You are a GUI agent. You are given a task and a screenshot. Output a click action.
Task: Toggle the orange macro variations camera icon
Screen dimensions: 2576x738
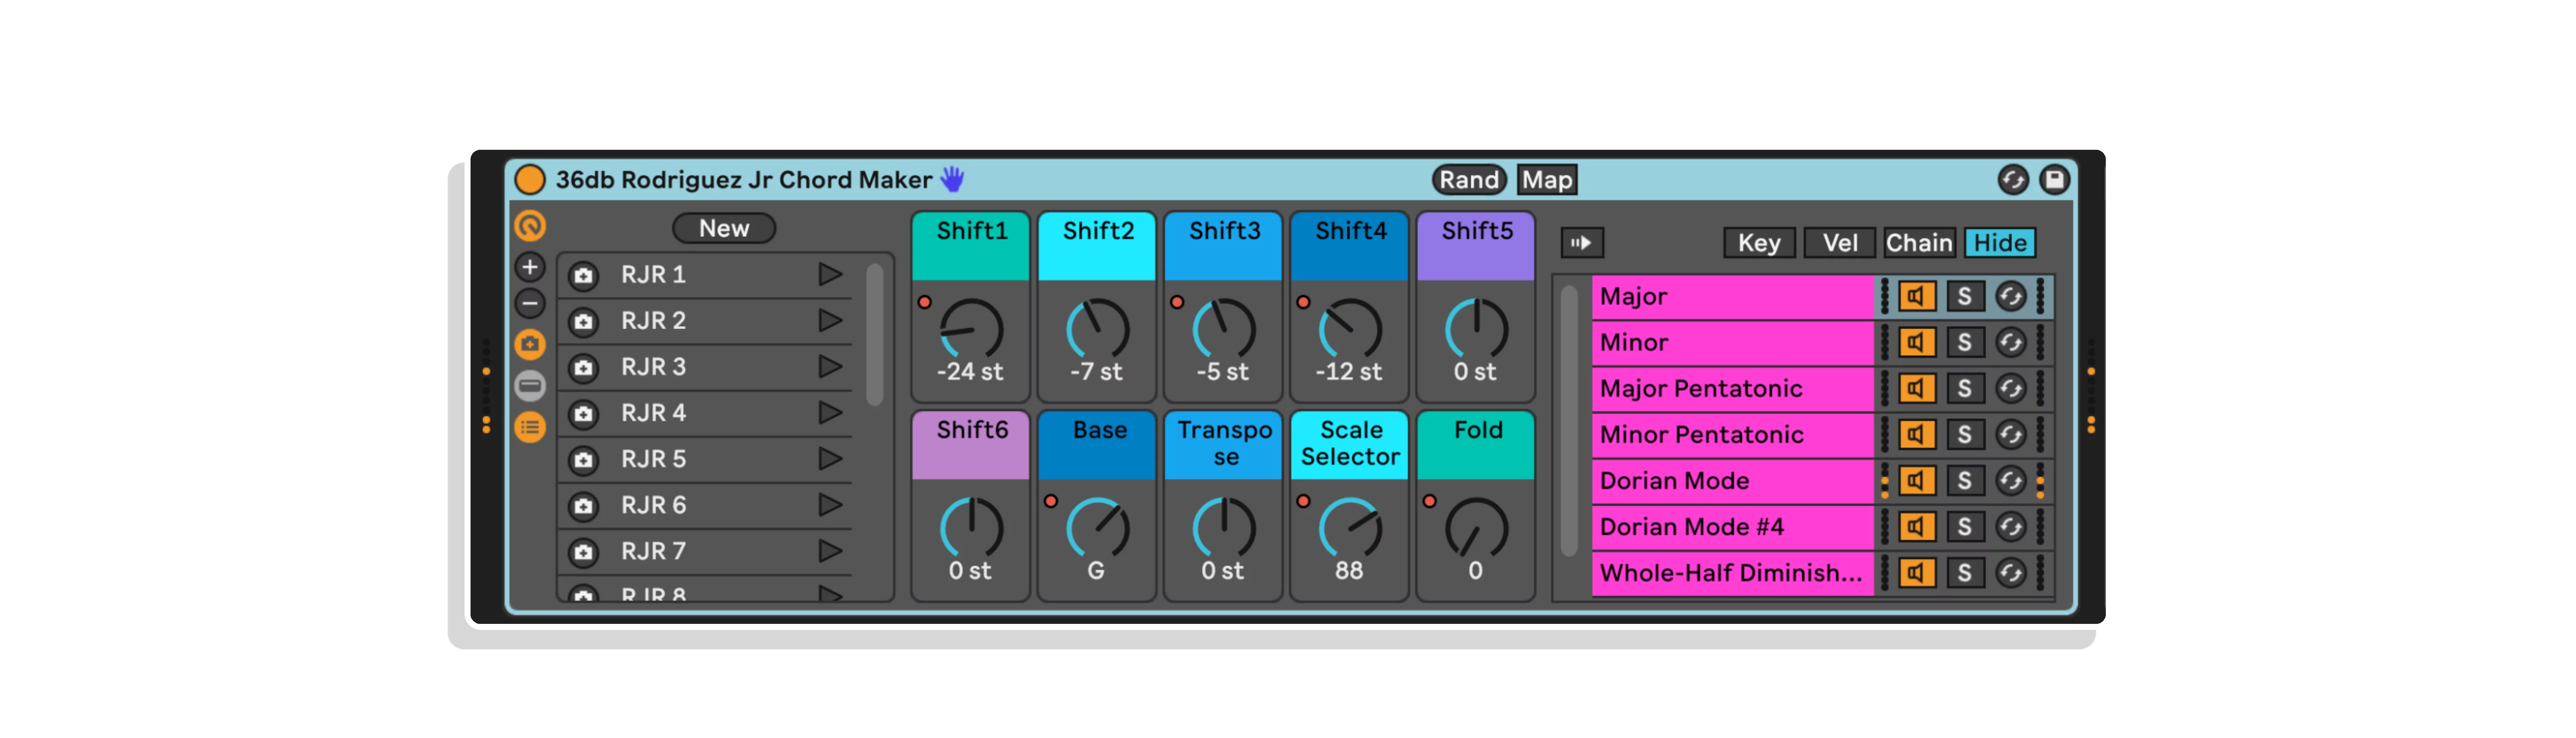click(x=530, y=345)
